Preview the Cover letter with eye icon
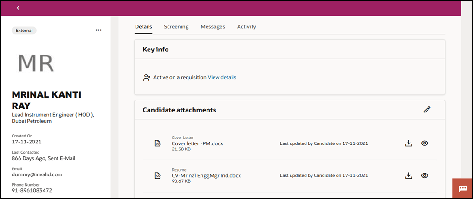This screenshot has height=199, width=473. coord(424,143)
